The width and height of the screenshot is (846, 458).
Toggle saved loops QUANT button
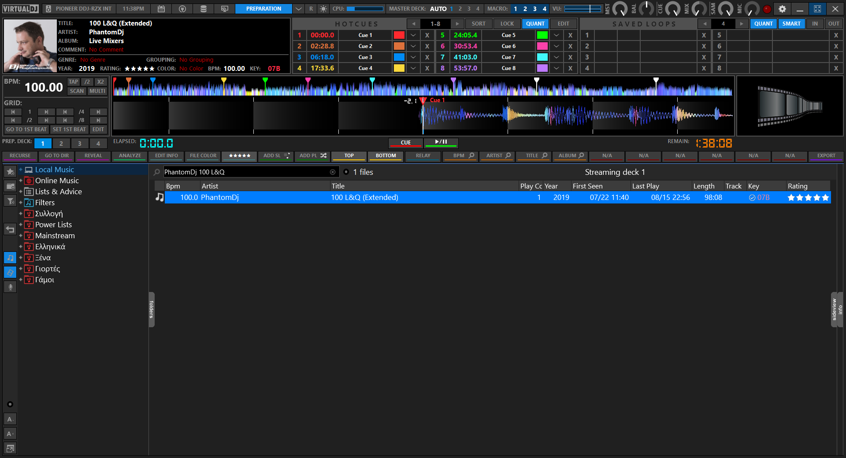(763, 24)
